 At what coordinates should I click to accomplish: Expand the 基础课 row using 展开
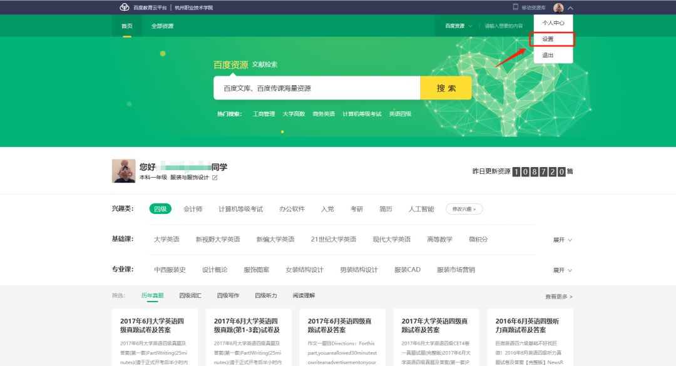[562, 240]
